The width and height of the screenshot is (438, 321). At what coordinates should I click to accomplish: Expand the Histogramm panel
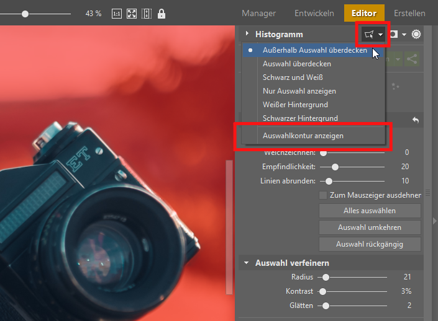(x=247, y=34)
